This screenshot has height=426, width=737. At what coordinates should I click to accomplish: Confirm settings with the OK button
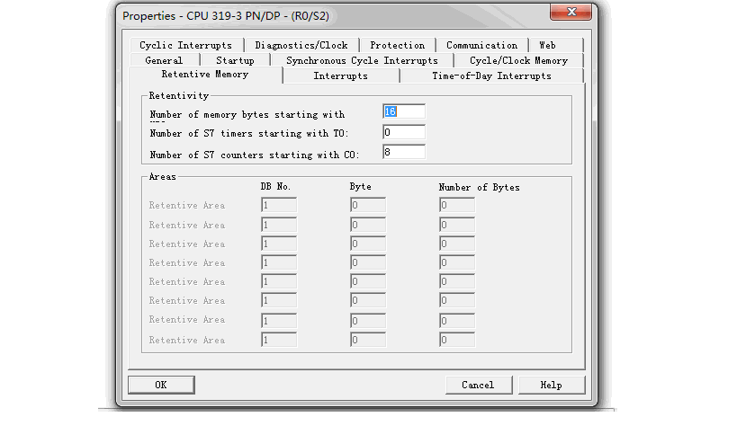click(161, 385)
